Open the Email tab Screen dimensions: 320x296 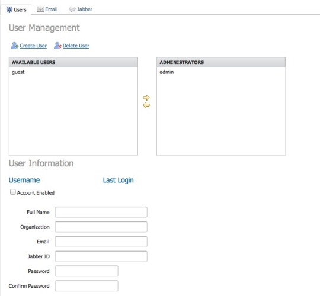[47, 9]
